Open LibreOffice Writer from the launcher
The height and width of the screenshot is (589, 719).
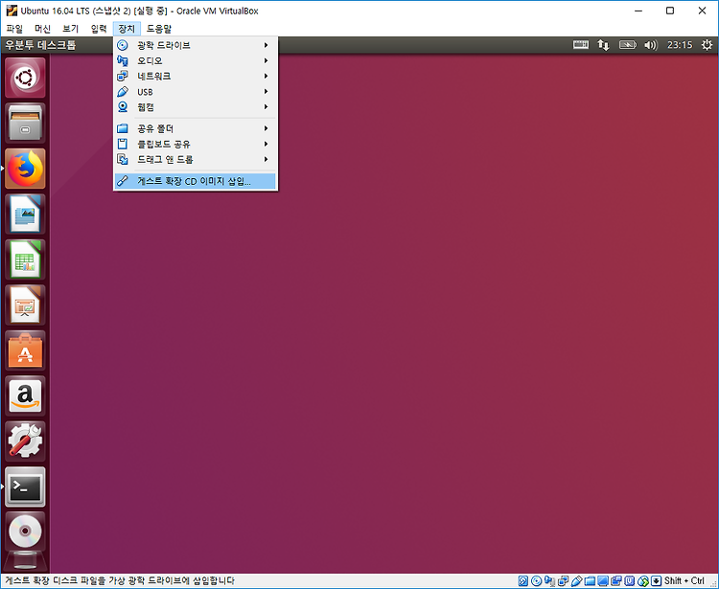point(25,214)
